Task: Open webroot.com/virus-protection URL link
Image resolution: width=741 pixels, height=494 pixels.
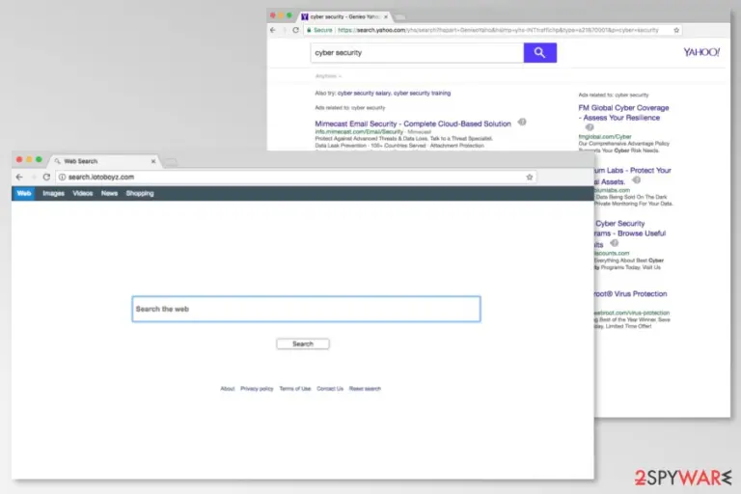Action: click(632, 313)
